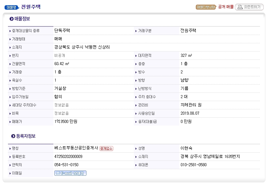270x185 pixels.
Task: Select the price 1억3500 만원
Action: pyautogui.click(x=66, y=122)
